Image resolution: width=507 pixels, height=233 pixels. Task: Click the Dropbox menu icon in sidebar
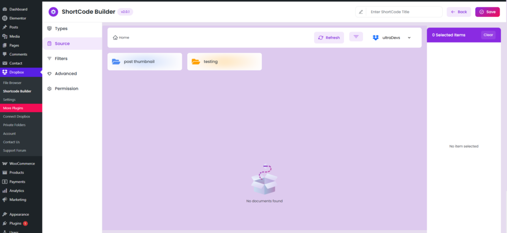5,72
